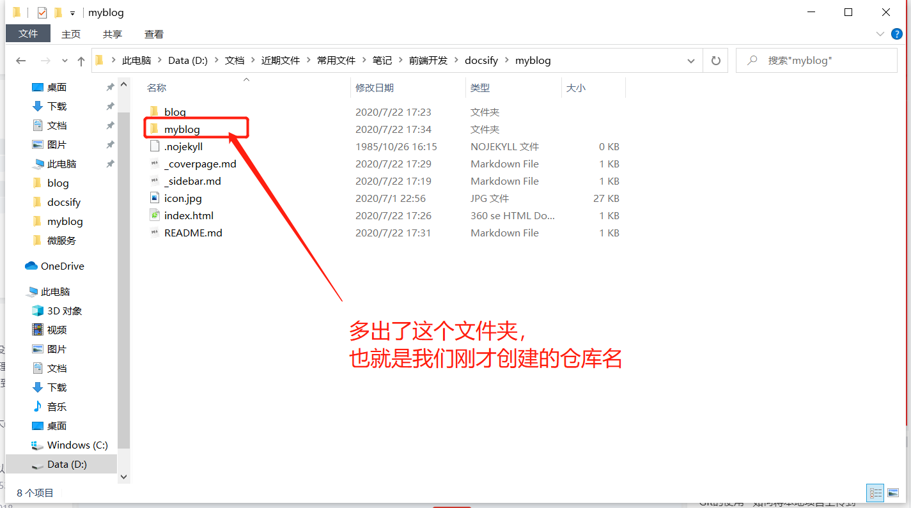
Task: Click the Up one level arrow
Action: (x=81, y=61)
